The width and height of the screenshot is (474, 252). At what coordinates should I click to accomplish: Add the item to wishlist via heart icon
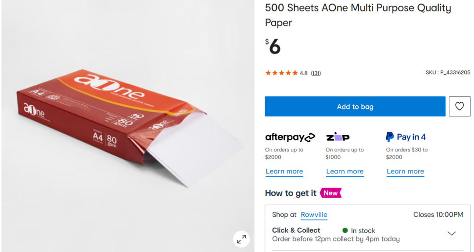click(460, 106)
